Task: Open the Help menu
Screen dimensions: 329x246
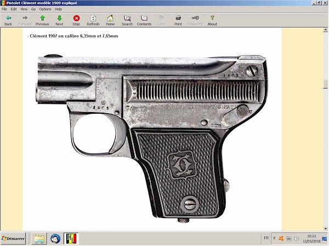Action: coord(58,9)
